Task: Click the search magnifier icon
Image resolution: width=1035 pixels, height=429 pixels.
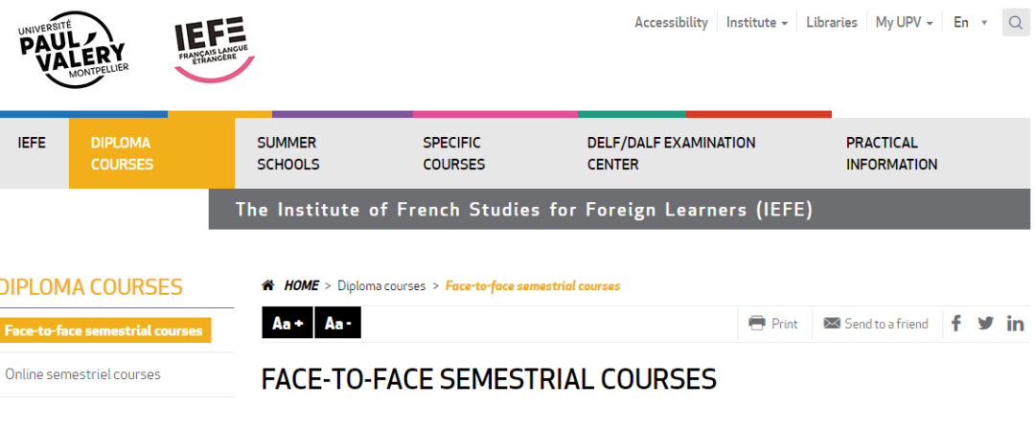Action: pos(1015,22)
